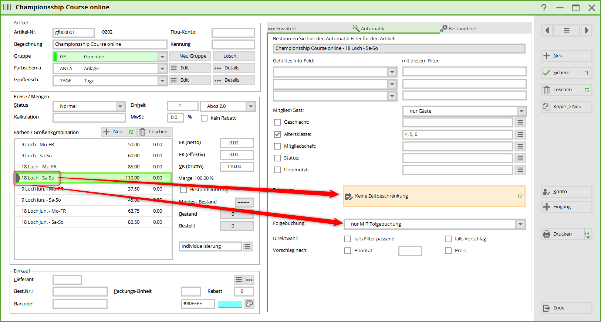Expand the Folgebuchung dropdown
Viewport: 601px width, 322px height.
(520, 224)
